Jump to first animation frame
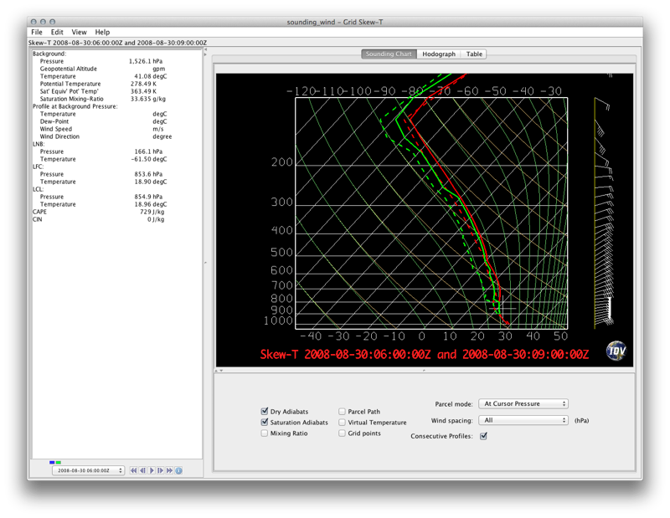 pyautogui.click(x=134, y=471)
